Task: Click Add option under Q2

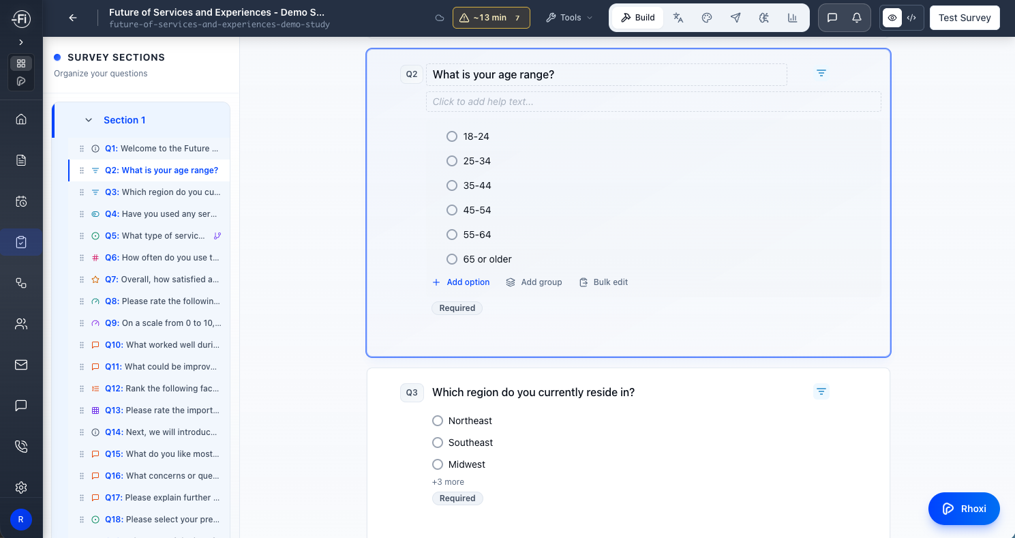Action: (x=461, y=282)
